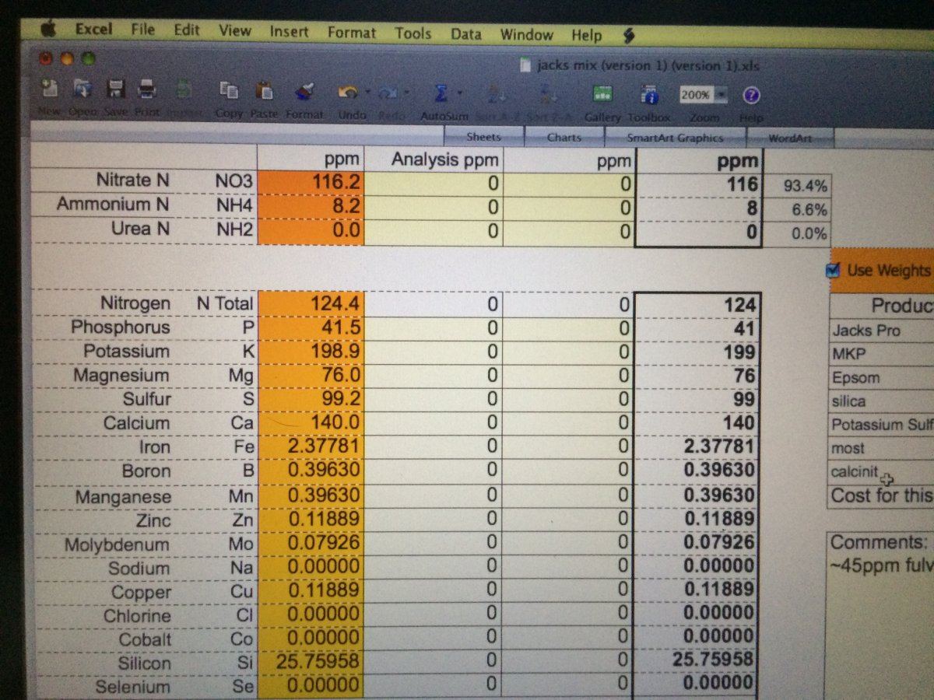The width and height of the screenshot is (934, 700).
Task: Open the File menu
Action: coord(142,30)
